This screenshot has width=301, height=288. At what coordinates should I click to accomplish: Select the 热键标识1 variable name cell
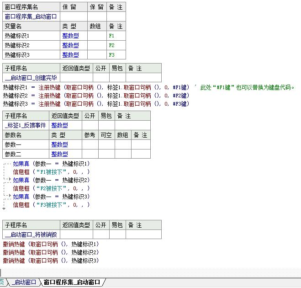(x=32, y=36)
